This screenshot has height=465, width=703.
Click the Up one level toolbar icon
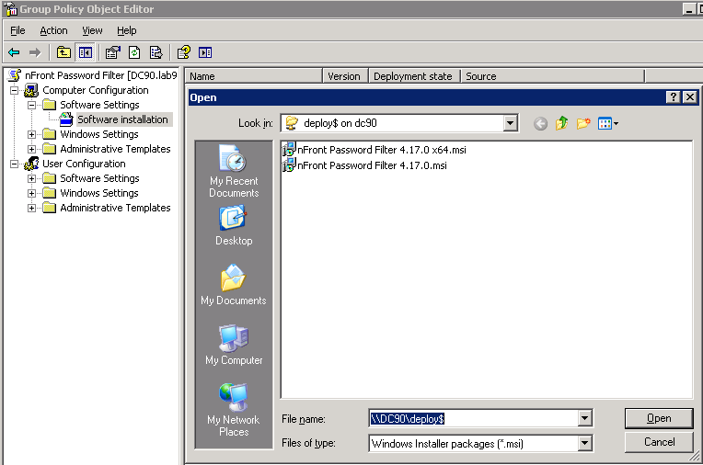(63, 53)
